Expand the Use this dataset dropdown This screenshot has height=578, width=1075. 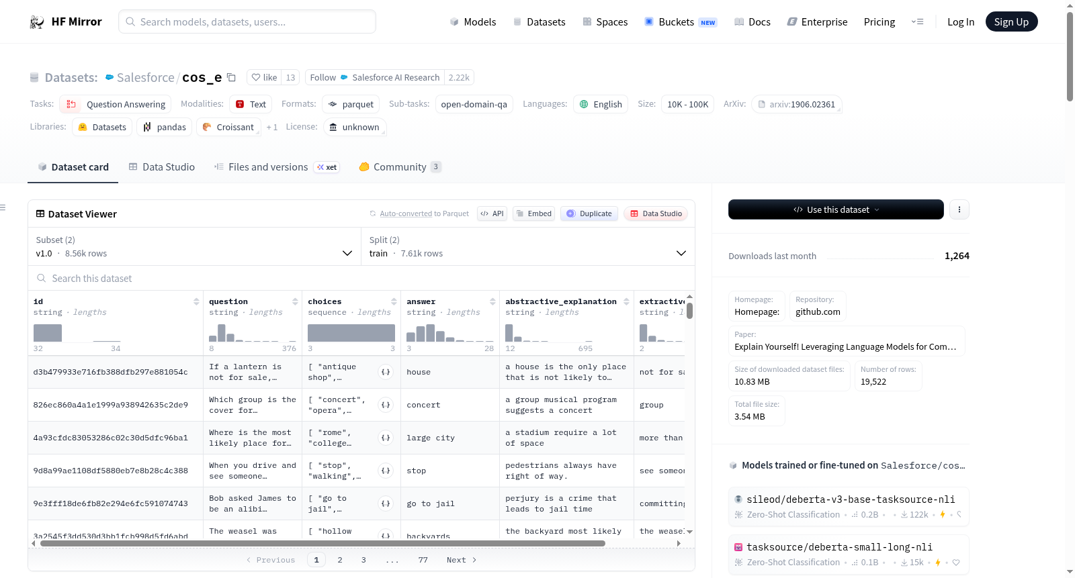836,209
